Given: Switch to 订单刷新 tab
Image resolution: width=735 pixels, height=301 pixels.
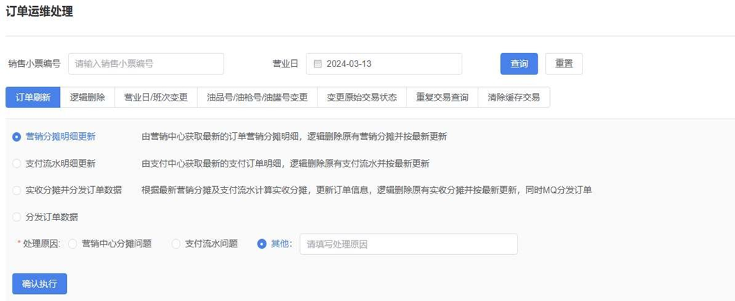Looking at the screenshot, I should 33,97.
